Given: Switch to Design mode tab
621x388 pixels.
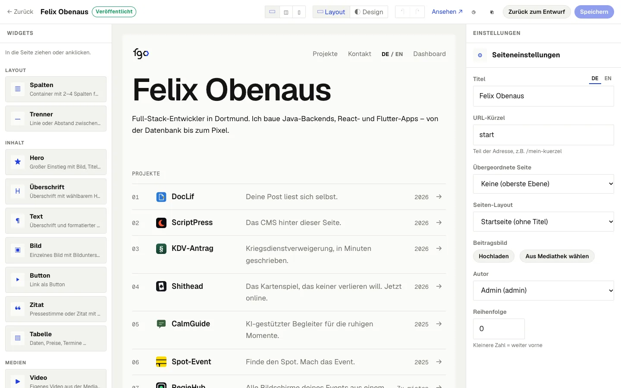Looking at the screenshot, I should (369, 12).
